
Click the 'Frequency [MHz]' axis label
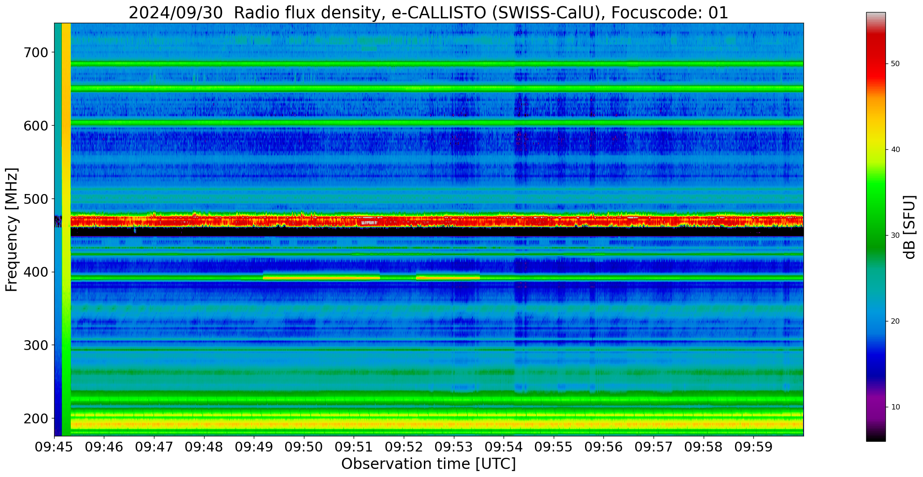point(12,230)
